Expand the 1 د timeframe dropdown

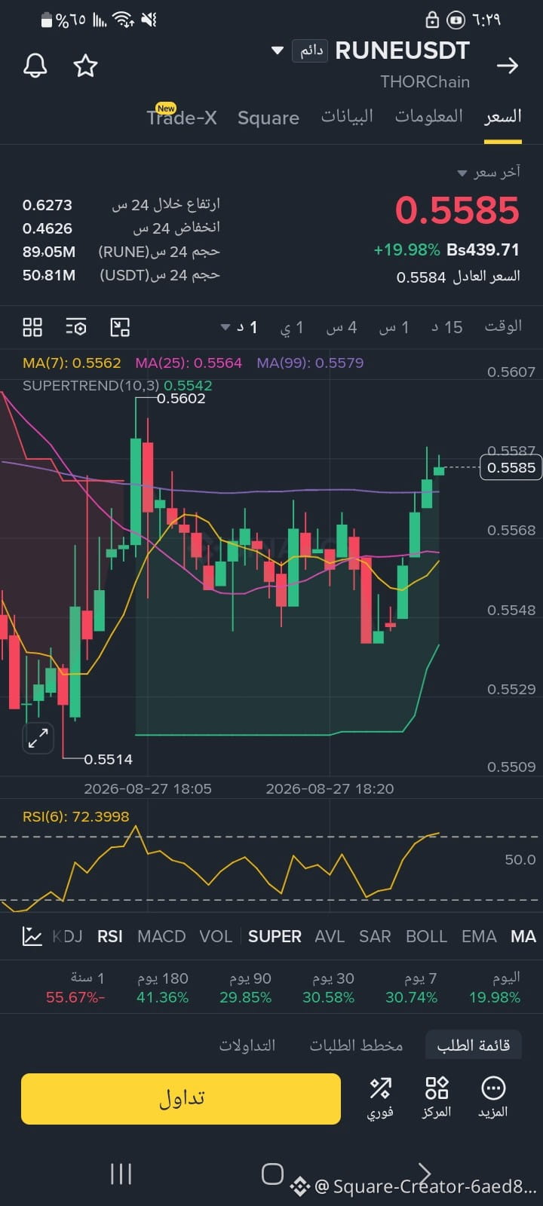click(239, 327)
